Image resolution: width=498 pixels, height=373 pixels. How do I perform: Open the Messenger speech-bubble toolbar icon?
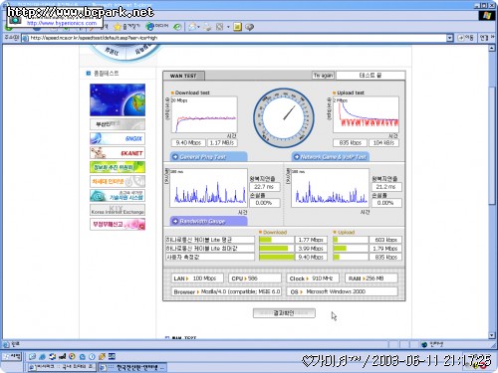click(250, 27)
